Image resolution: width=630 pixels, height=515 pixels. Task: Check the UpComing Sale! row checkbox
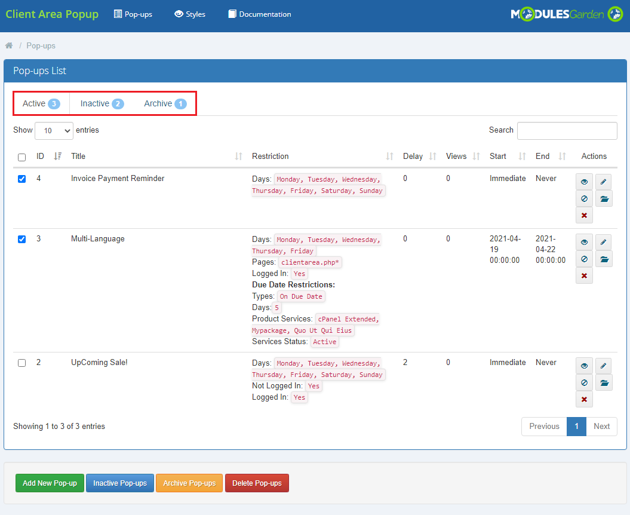coord(21,363)
